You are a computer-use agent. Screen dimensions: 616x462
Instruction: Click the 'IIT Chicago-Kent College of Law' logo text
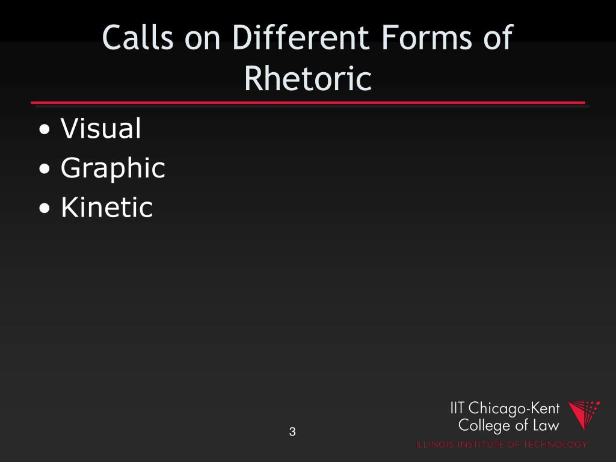(x=505, y=416)
